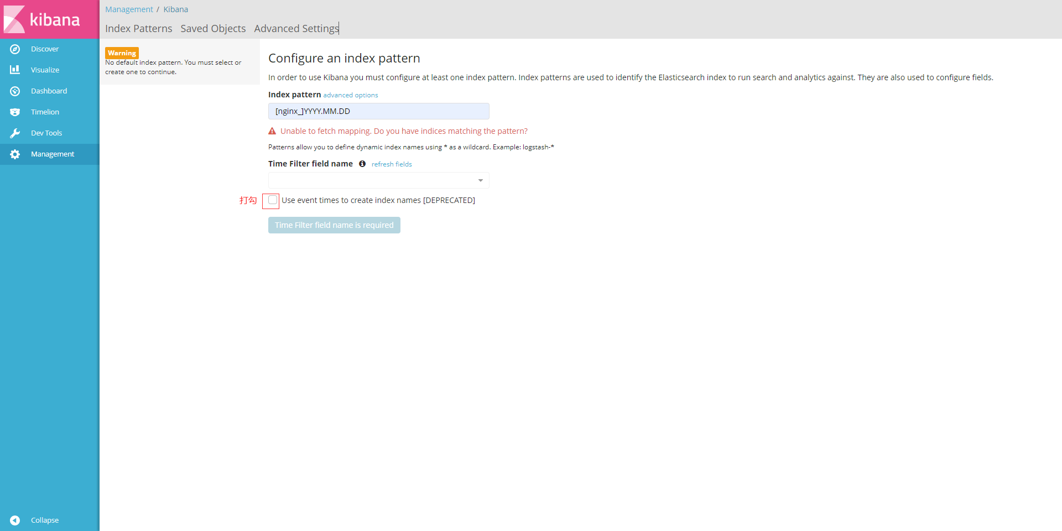This screenshot has height=531, width=1062.
Task: Click 'Unable to fetch mapping' error text
Action: coord(404,131)
